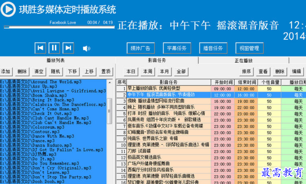Click end time 22:00:00 cell
The width and height of the screenshot is (306, 184).
(x=246, y=108)
